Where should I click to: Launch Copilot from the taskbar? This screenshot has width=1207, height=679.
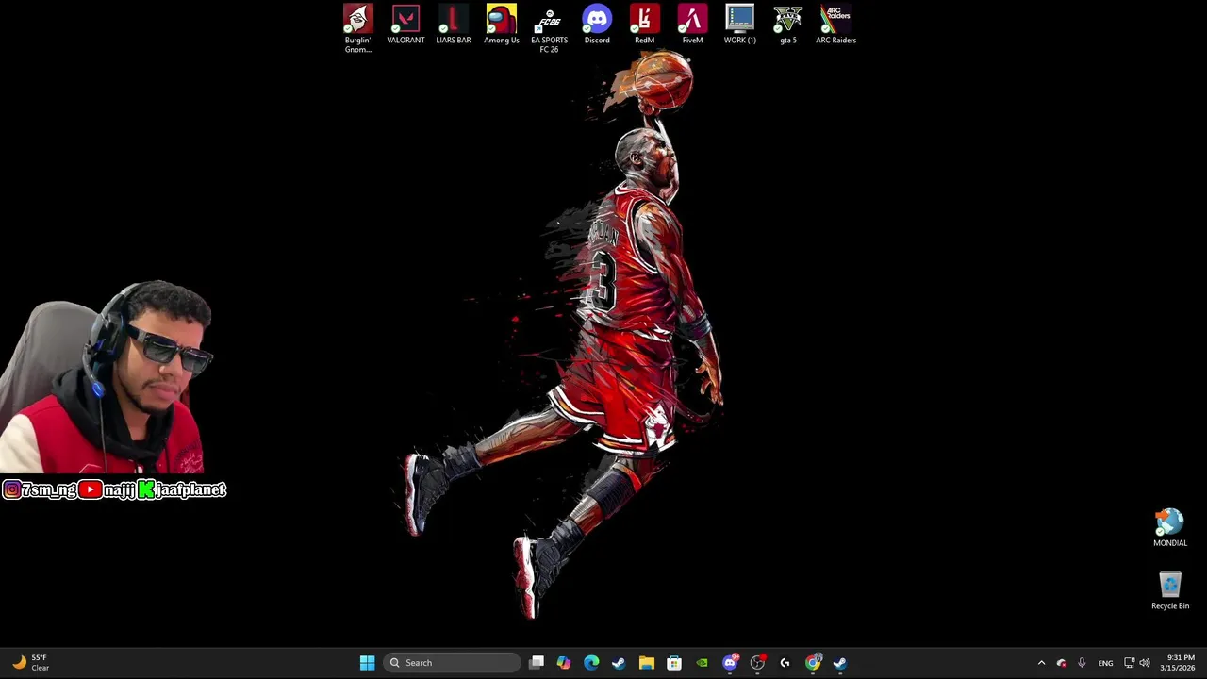[x=564, y=663]
